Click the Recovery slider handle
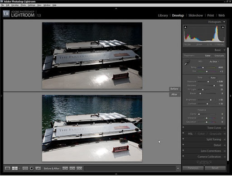This screenshot has height=176, width=232. pos(214,86)
